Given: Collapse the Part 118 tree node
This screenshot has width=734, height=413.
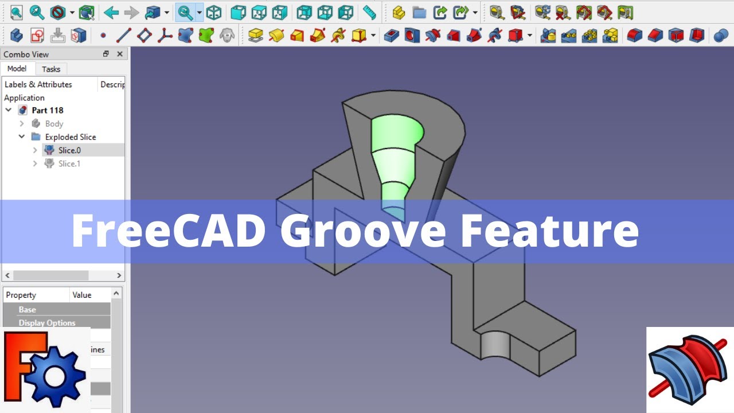Looking at the screenshot, I should tap(9, 110).
